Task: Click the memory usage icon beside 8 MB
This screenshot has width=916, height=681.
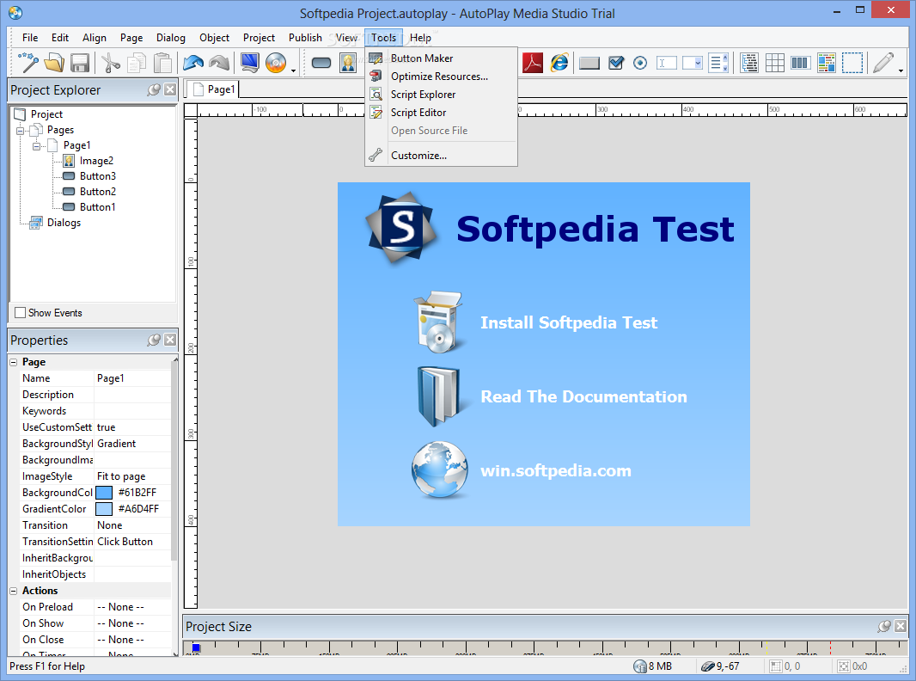Action: (640, 666)
